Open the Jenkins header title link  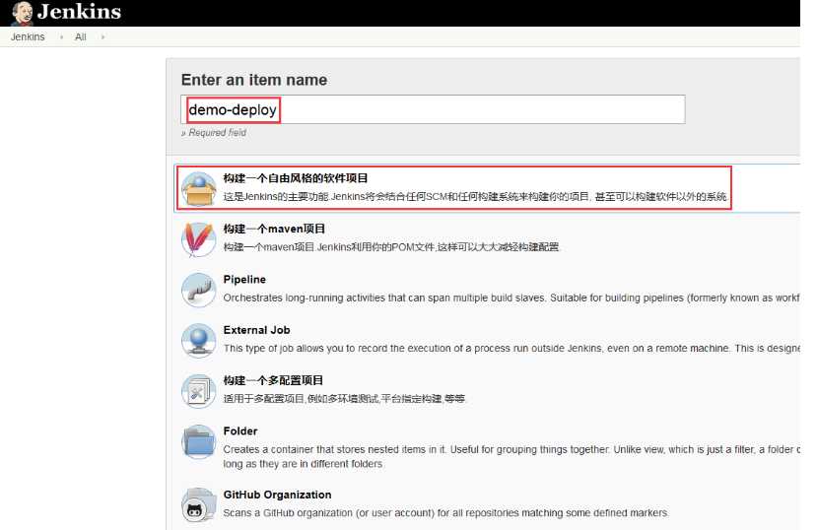(x=79, y=12)
